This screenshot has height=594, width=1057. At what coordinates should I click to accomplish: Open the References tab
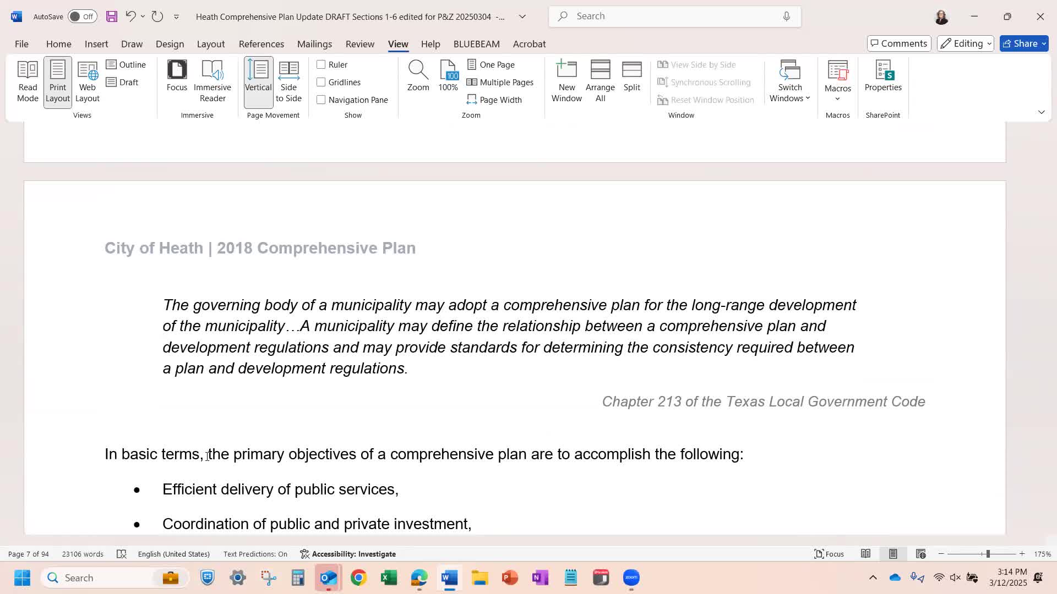tap(261, 44)
